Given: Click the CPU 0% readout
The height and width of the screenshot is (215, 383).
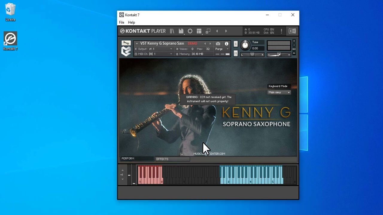Looking at the screenshot, I should [269, 30].
